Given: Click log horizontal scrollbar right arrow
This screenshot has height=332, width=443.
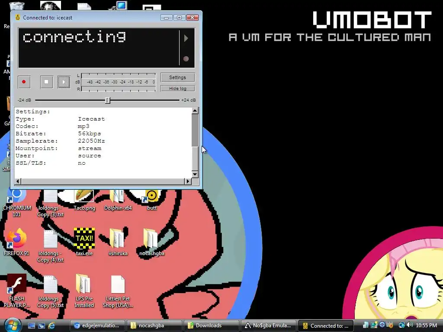Looking at the screenshot, I should pos(188,181).
